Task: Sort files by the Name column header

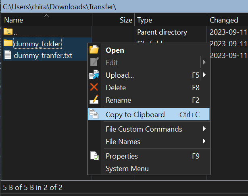Action: pyautogui.click(x=14, y=20)
